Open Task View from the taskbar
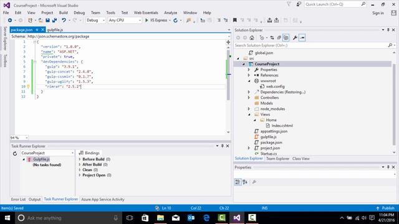Viewport: 399px width, 224px height. click(x=130, y=218)
